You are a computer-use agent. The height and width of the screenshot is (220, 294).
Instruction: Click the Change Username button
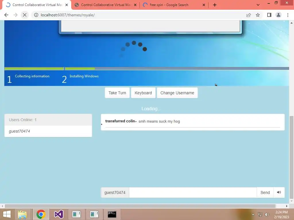(x=177, y=93)
